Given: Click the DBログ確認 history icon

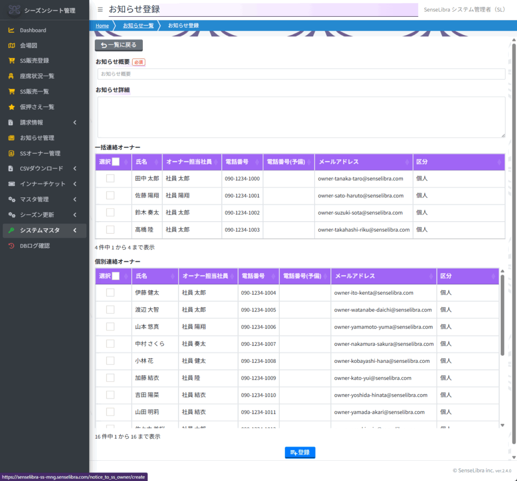Looking at the screenshot, I should pos(11,246).
